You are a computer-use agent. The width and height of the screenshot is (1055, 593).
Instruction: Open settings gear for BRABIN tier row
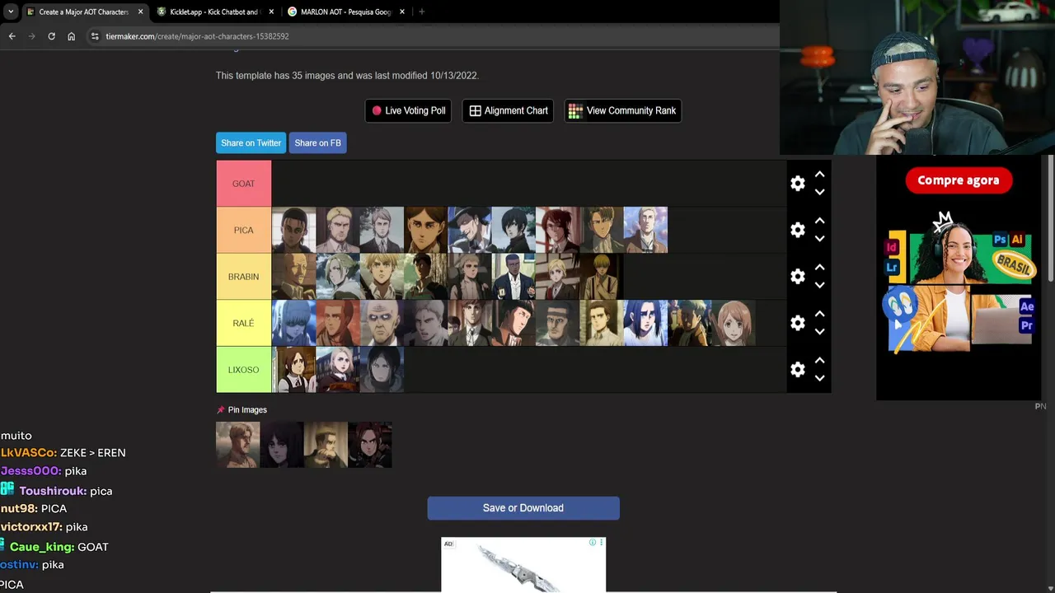797,277
